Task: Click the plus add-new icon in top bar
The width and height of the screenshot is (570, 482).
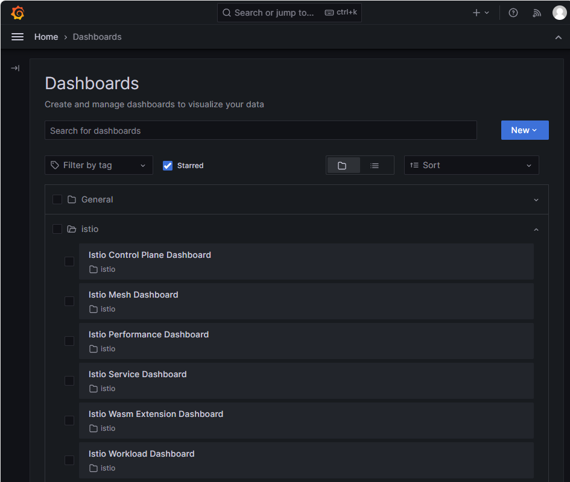Action: click(x=477, y=13)
